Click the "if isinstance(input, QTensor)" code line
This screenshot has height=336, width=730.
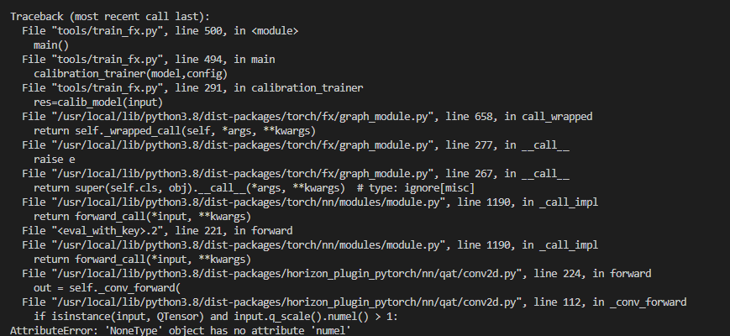pos(216,317)
